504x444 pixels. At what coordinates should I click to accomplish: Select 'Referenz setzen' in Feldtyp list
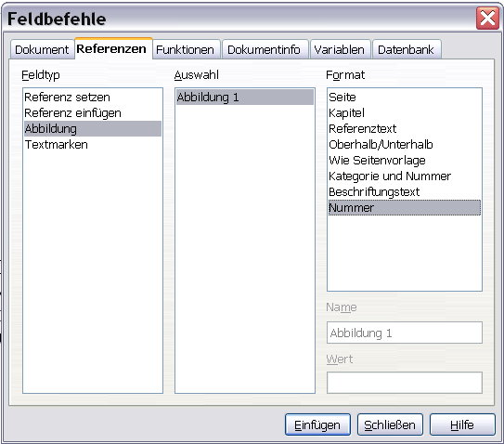[x=93, y=98]
